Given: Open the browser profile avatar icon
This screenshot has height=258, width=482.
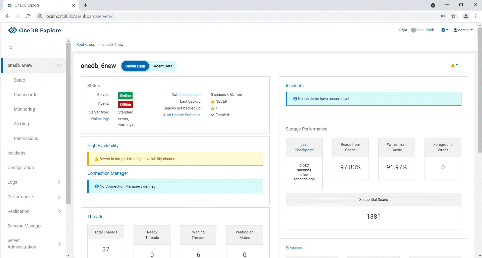Looking at the screenshot, I should 466,16.
